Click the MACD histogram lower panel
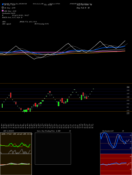The width and height of the screenshot is (132, 175). point(16,164)
